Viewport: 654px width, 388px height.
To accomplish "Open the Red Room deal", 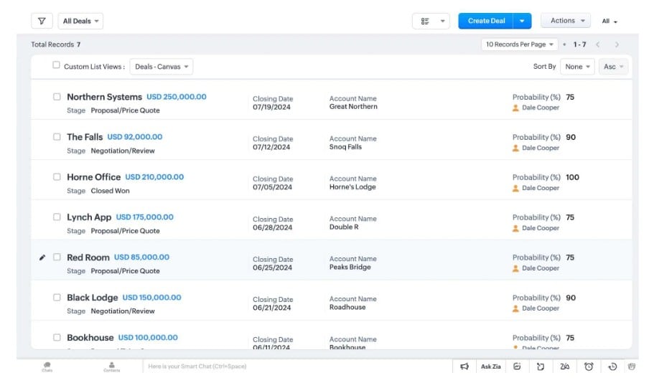I will (x=88, y=257).
